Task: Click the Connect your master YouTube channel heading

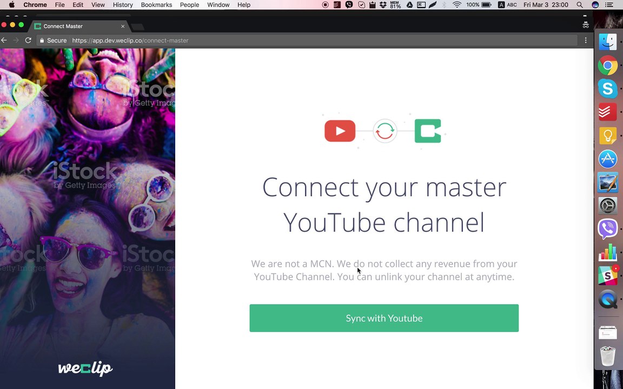Action: (384, 204)
